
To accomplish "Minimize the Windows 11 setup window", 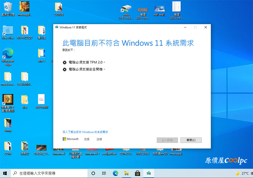I will 185,27.
